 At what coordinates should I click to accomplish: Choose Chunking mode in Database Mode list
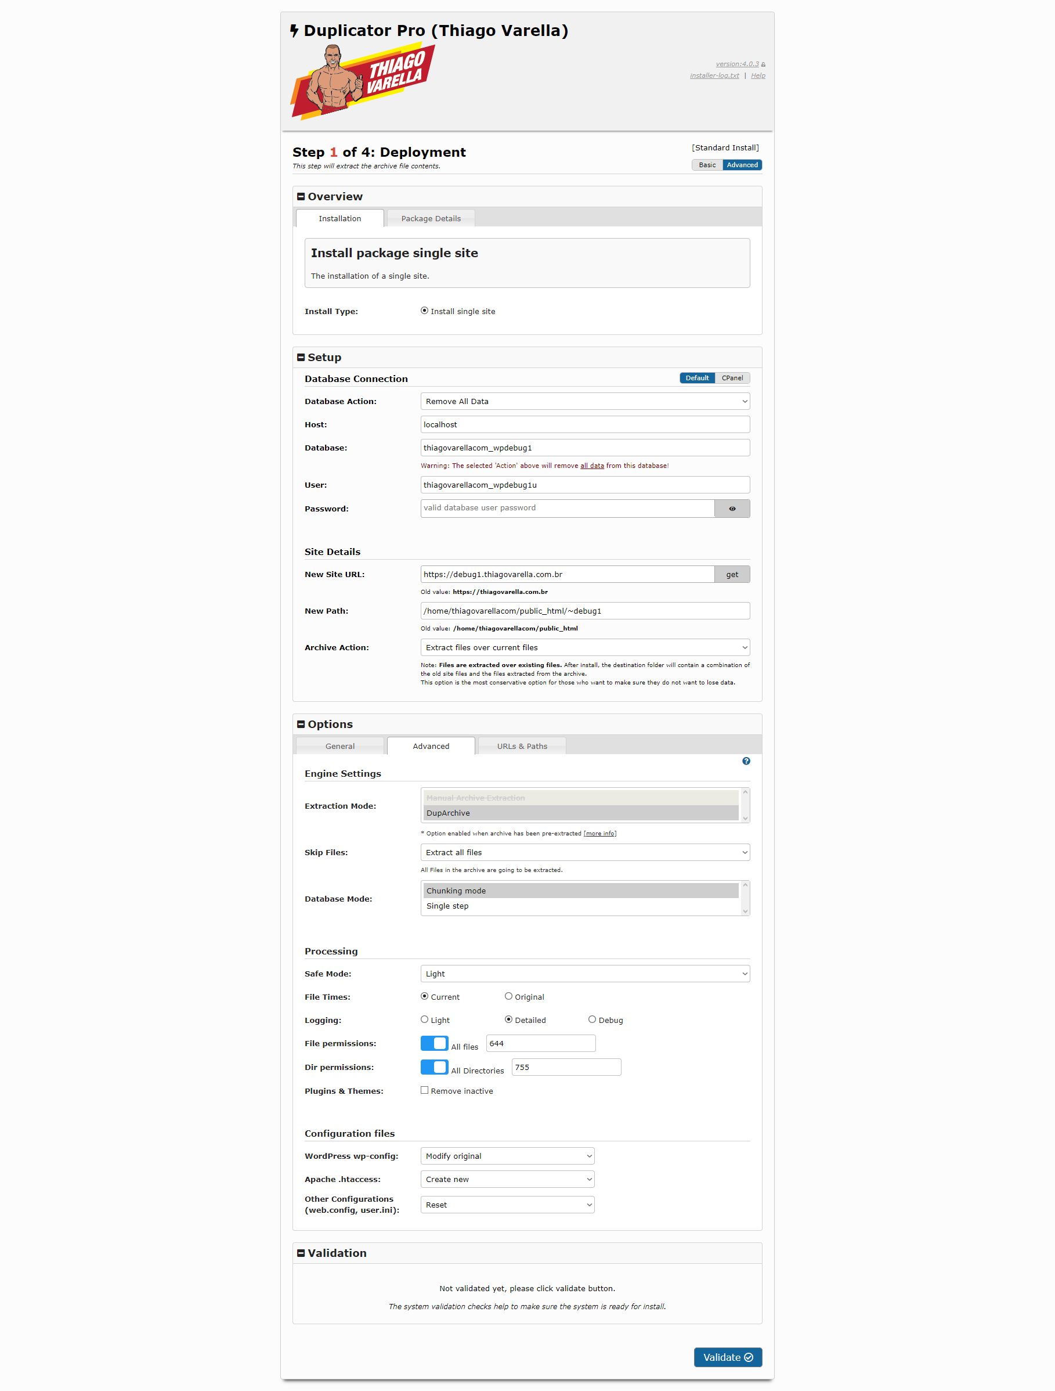coord(581,891)
